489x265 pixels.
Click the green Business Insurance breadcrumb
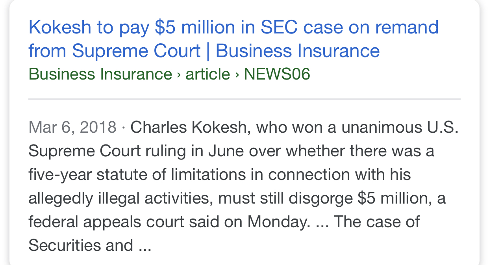[x=100, y=74]
